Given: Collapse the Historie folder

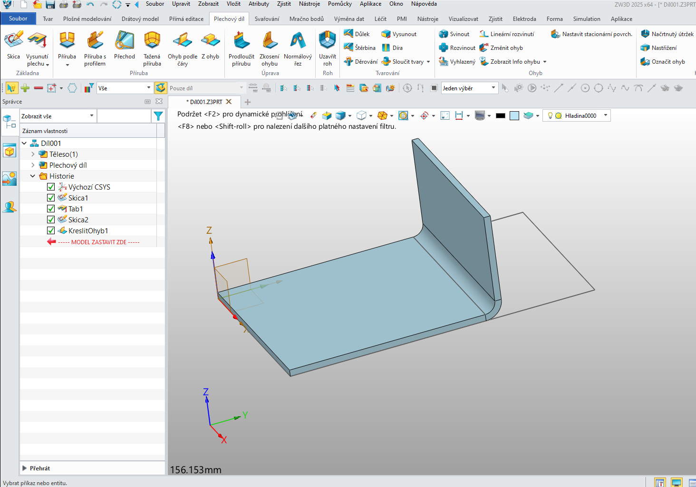Looking at the screenshot, I should [33, 176].
